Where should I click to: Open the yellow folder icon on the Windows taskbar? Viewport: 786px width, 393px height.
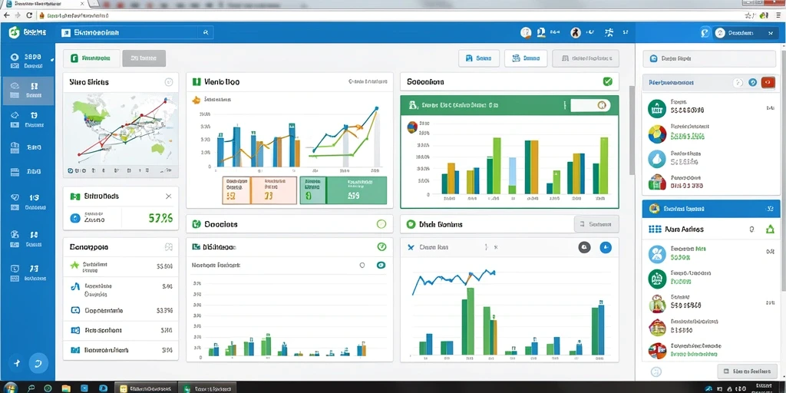pyautogui.click(x=66, y=388)
